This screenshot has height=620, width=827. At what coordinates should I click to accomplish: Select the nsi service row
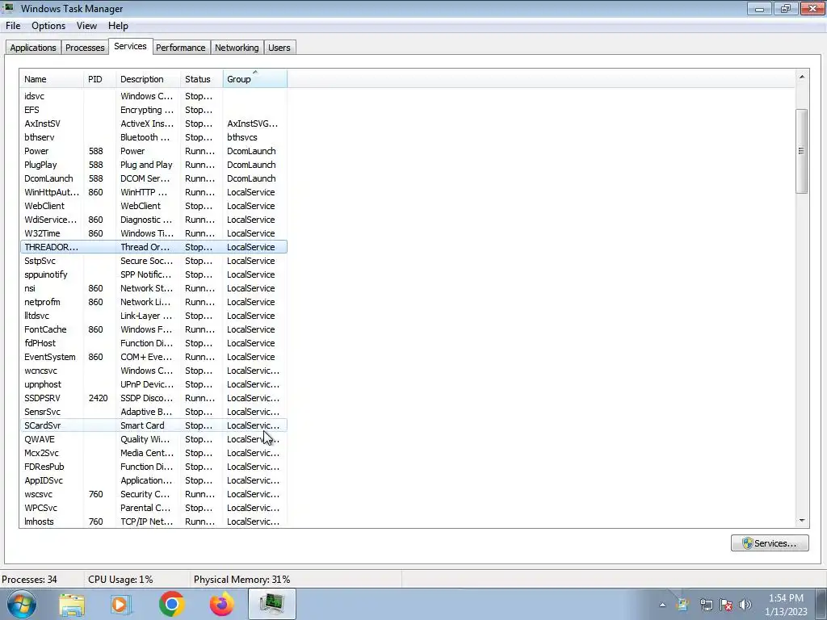(153, 288)
